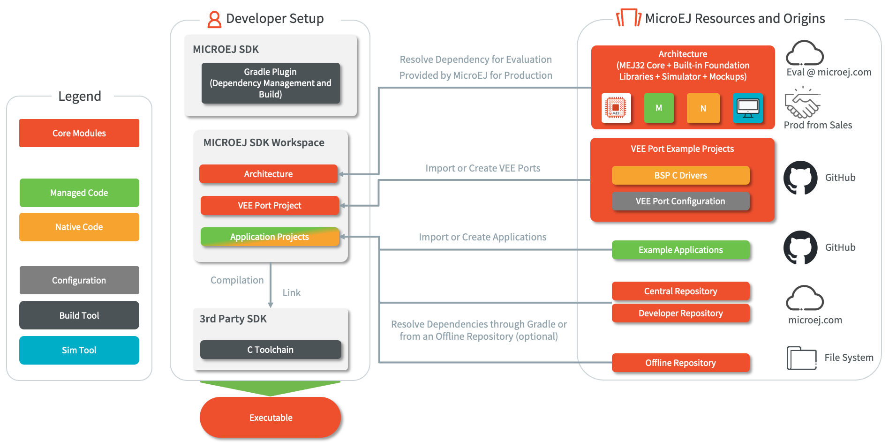Click the VEE Port Example Projects heading
This screenshot has width=889, height=448.
(682, 149)
